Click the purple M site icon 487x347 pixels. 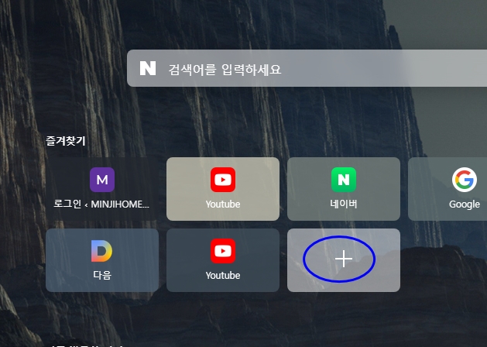pyautogui.click(x=102, y=180)
